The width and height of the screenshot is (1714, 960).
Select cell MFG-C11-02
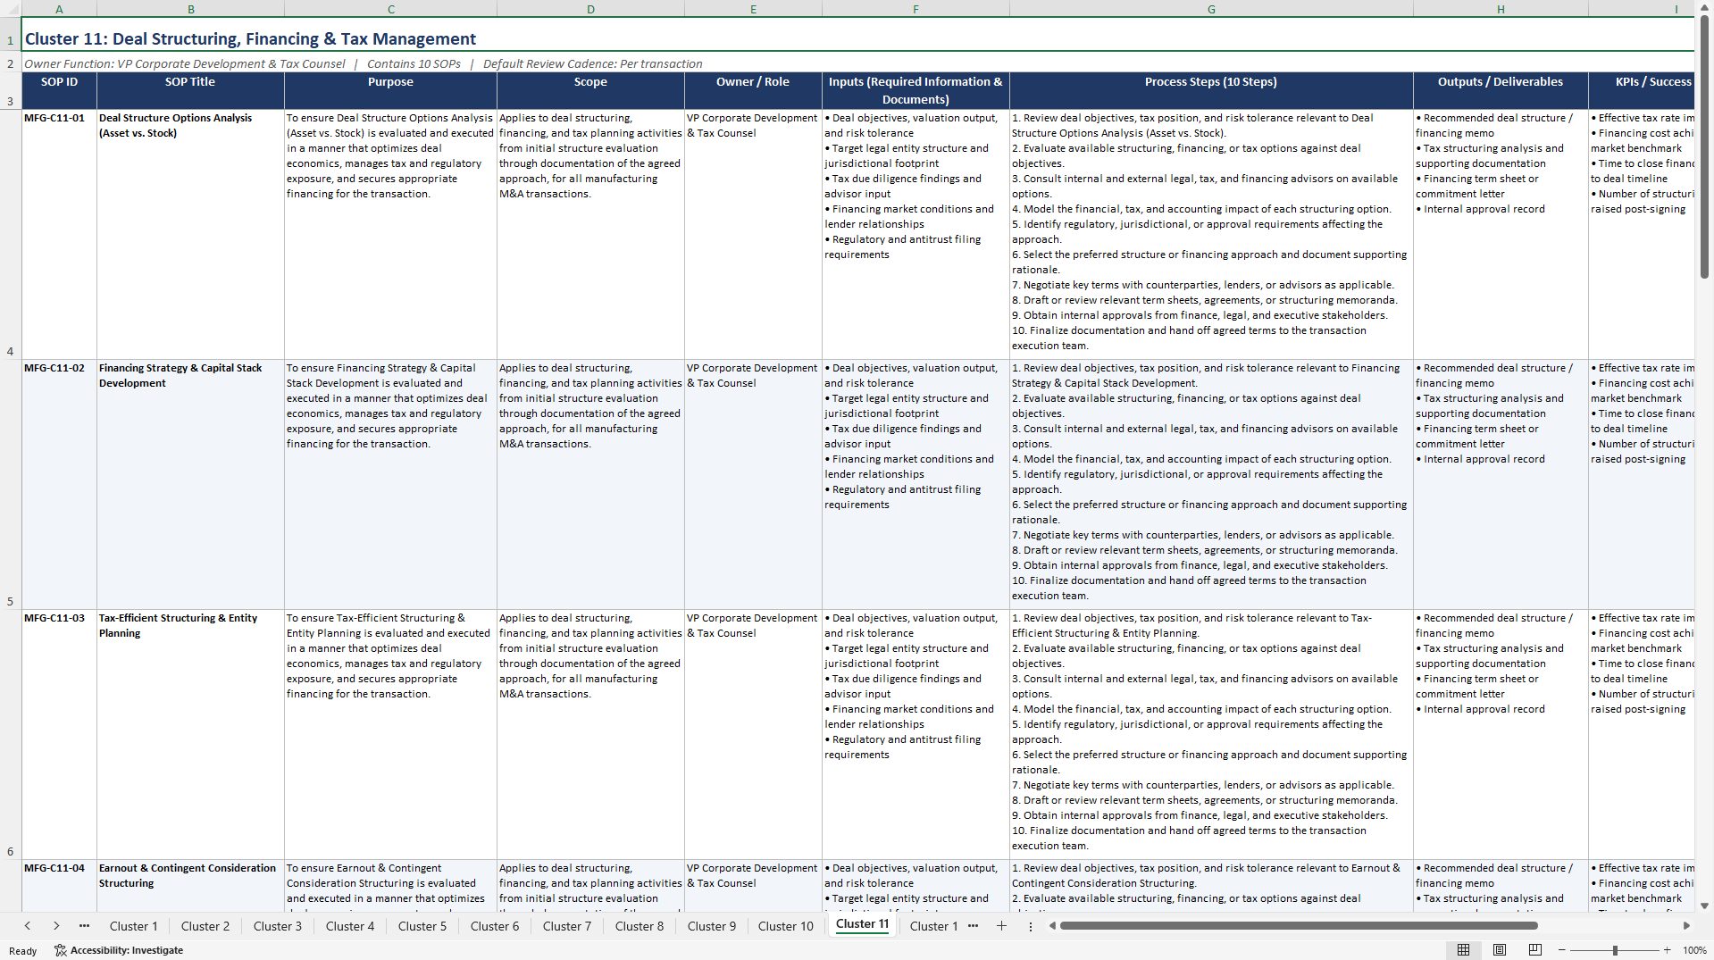[x=59, y=484]
